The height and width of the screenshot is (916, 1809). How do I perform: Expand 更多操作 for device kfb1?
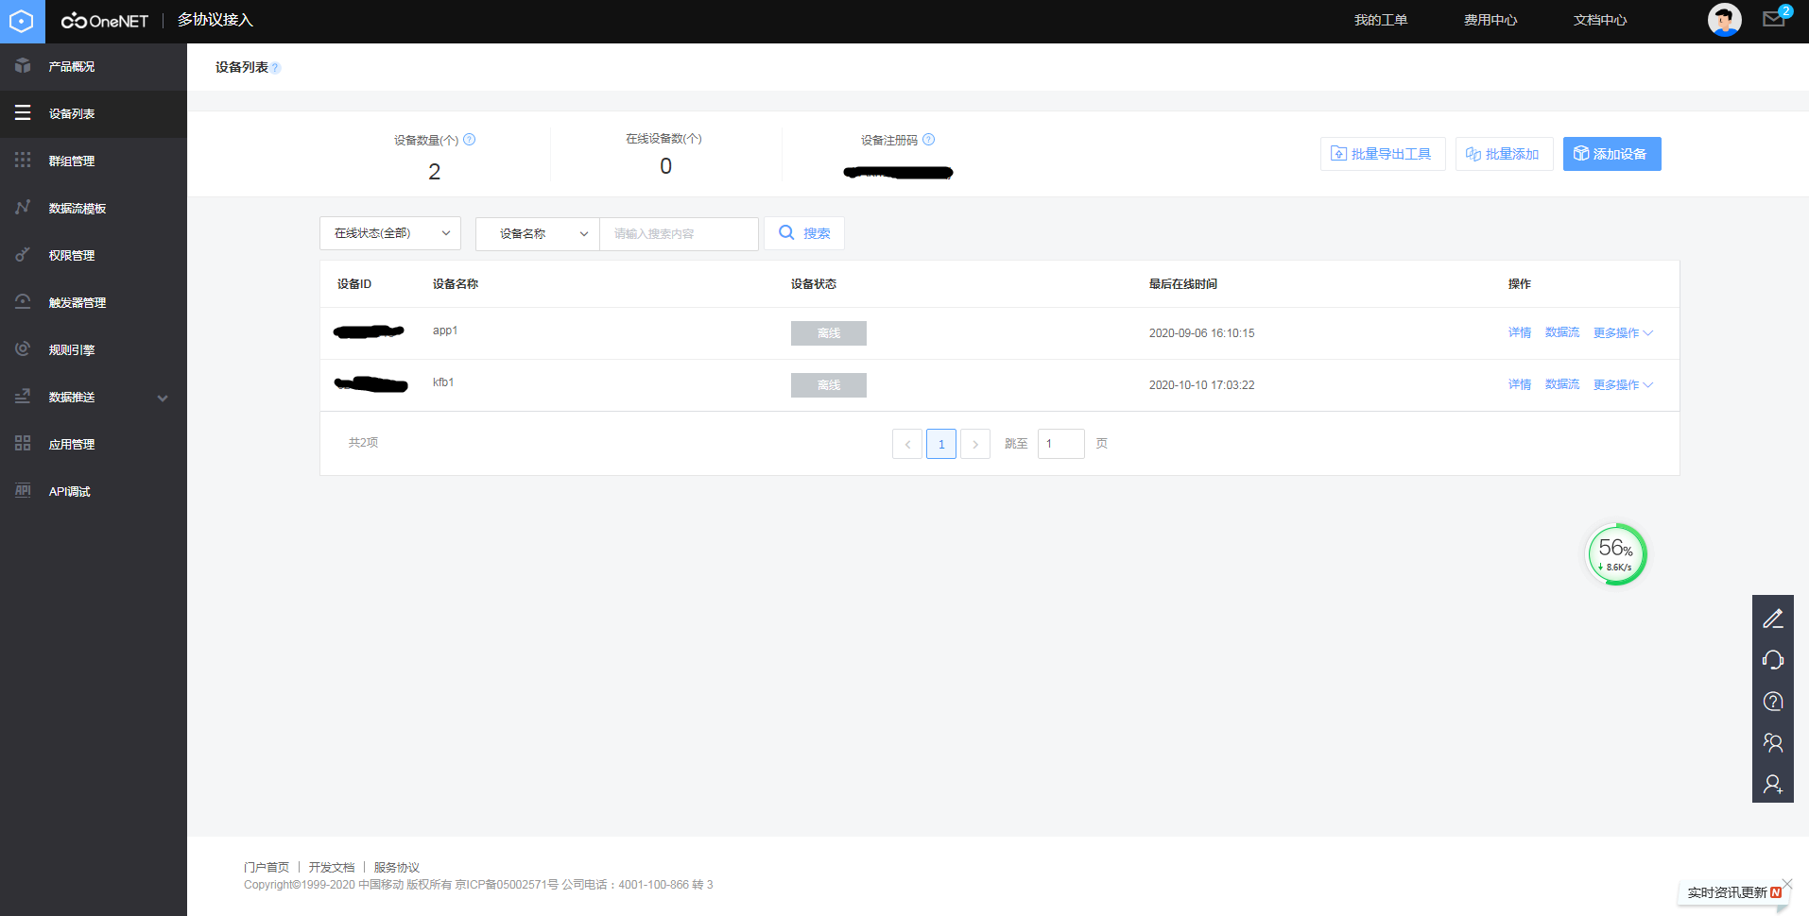click(x=1623, y=384)
